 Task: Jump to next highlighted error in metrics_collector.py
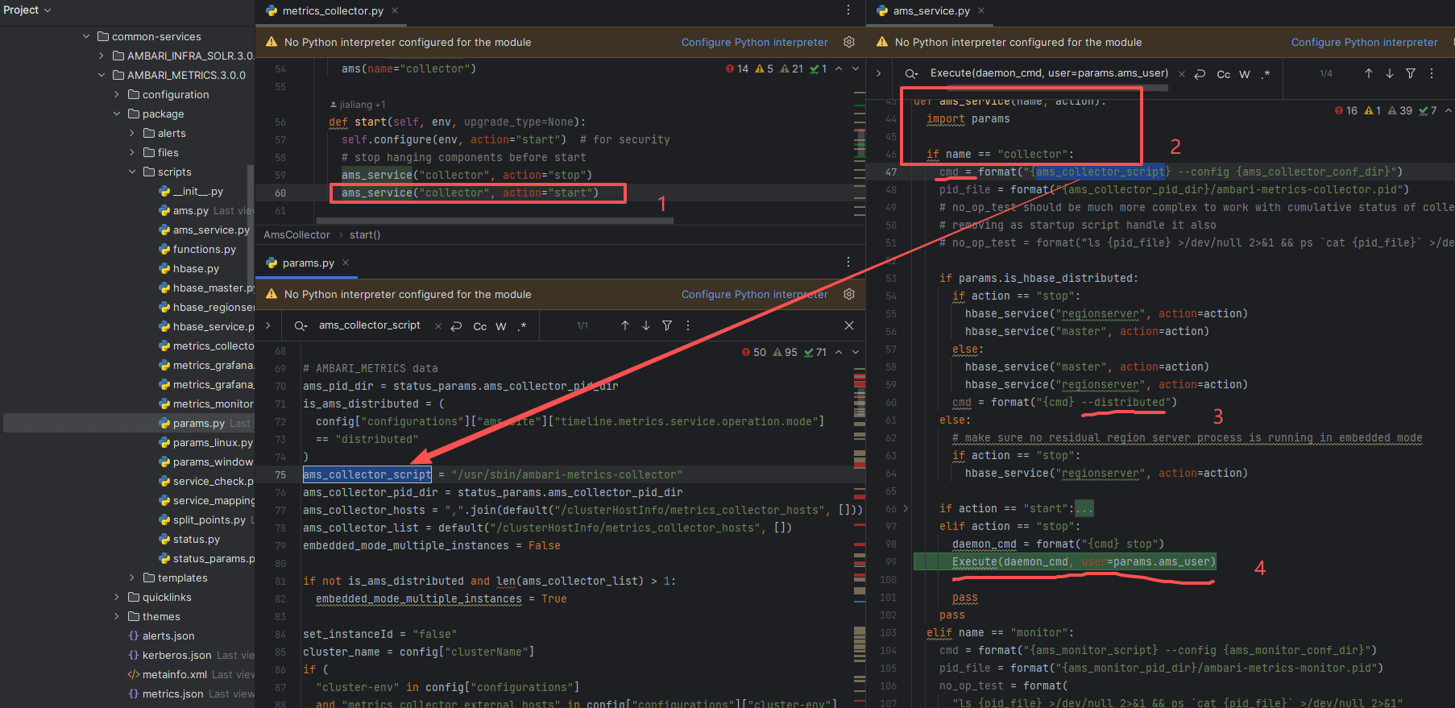pyautogui.click(x=856, y=68)
